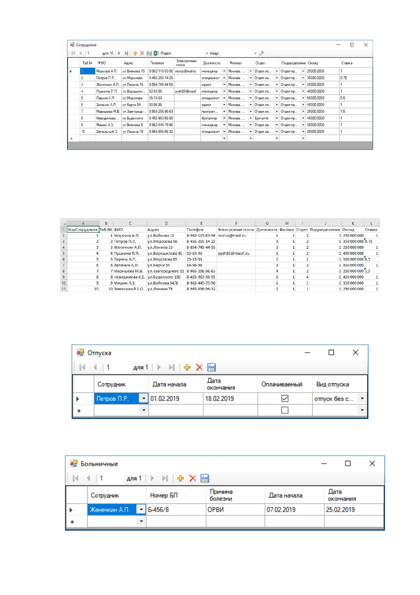Viewport: 420px width, 595px height.
Task: Sort by Ставка column header in Сотрудники
Action: pos(356,63)
